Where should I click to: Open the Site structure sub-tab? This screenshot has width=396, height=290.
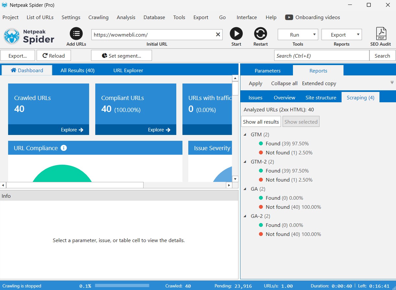point(321,97)
